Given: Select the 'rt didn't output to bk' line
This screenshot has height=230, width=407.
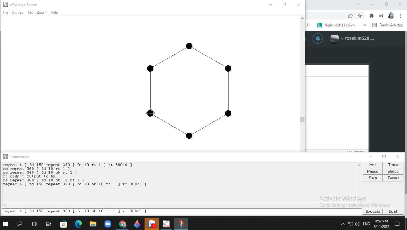Looking at the screenshot, I should [x=29, y=176].
